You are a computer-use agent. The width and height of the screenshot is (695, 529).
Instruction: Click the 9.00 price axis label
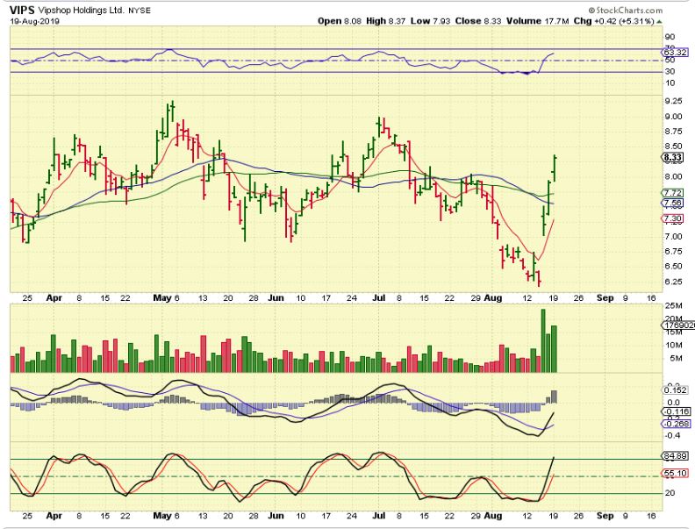(674, 117)
